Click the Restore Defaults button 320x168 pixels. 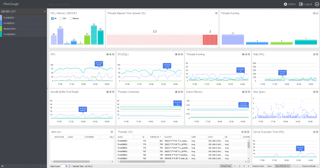coord(309,166)
